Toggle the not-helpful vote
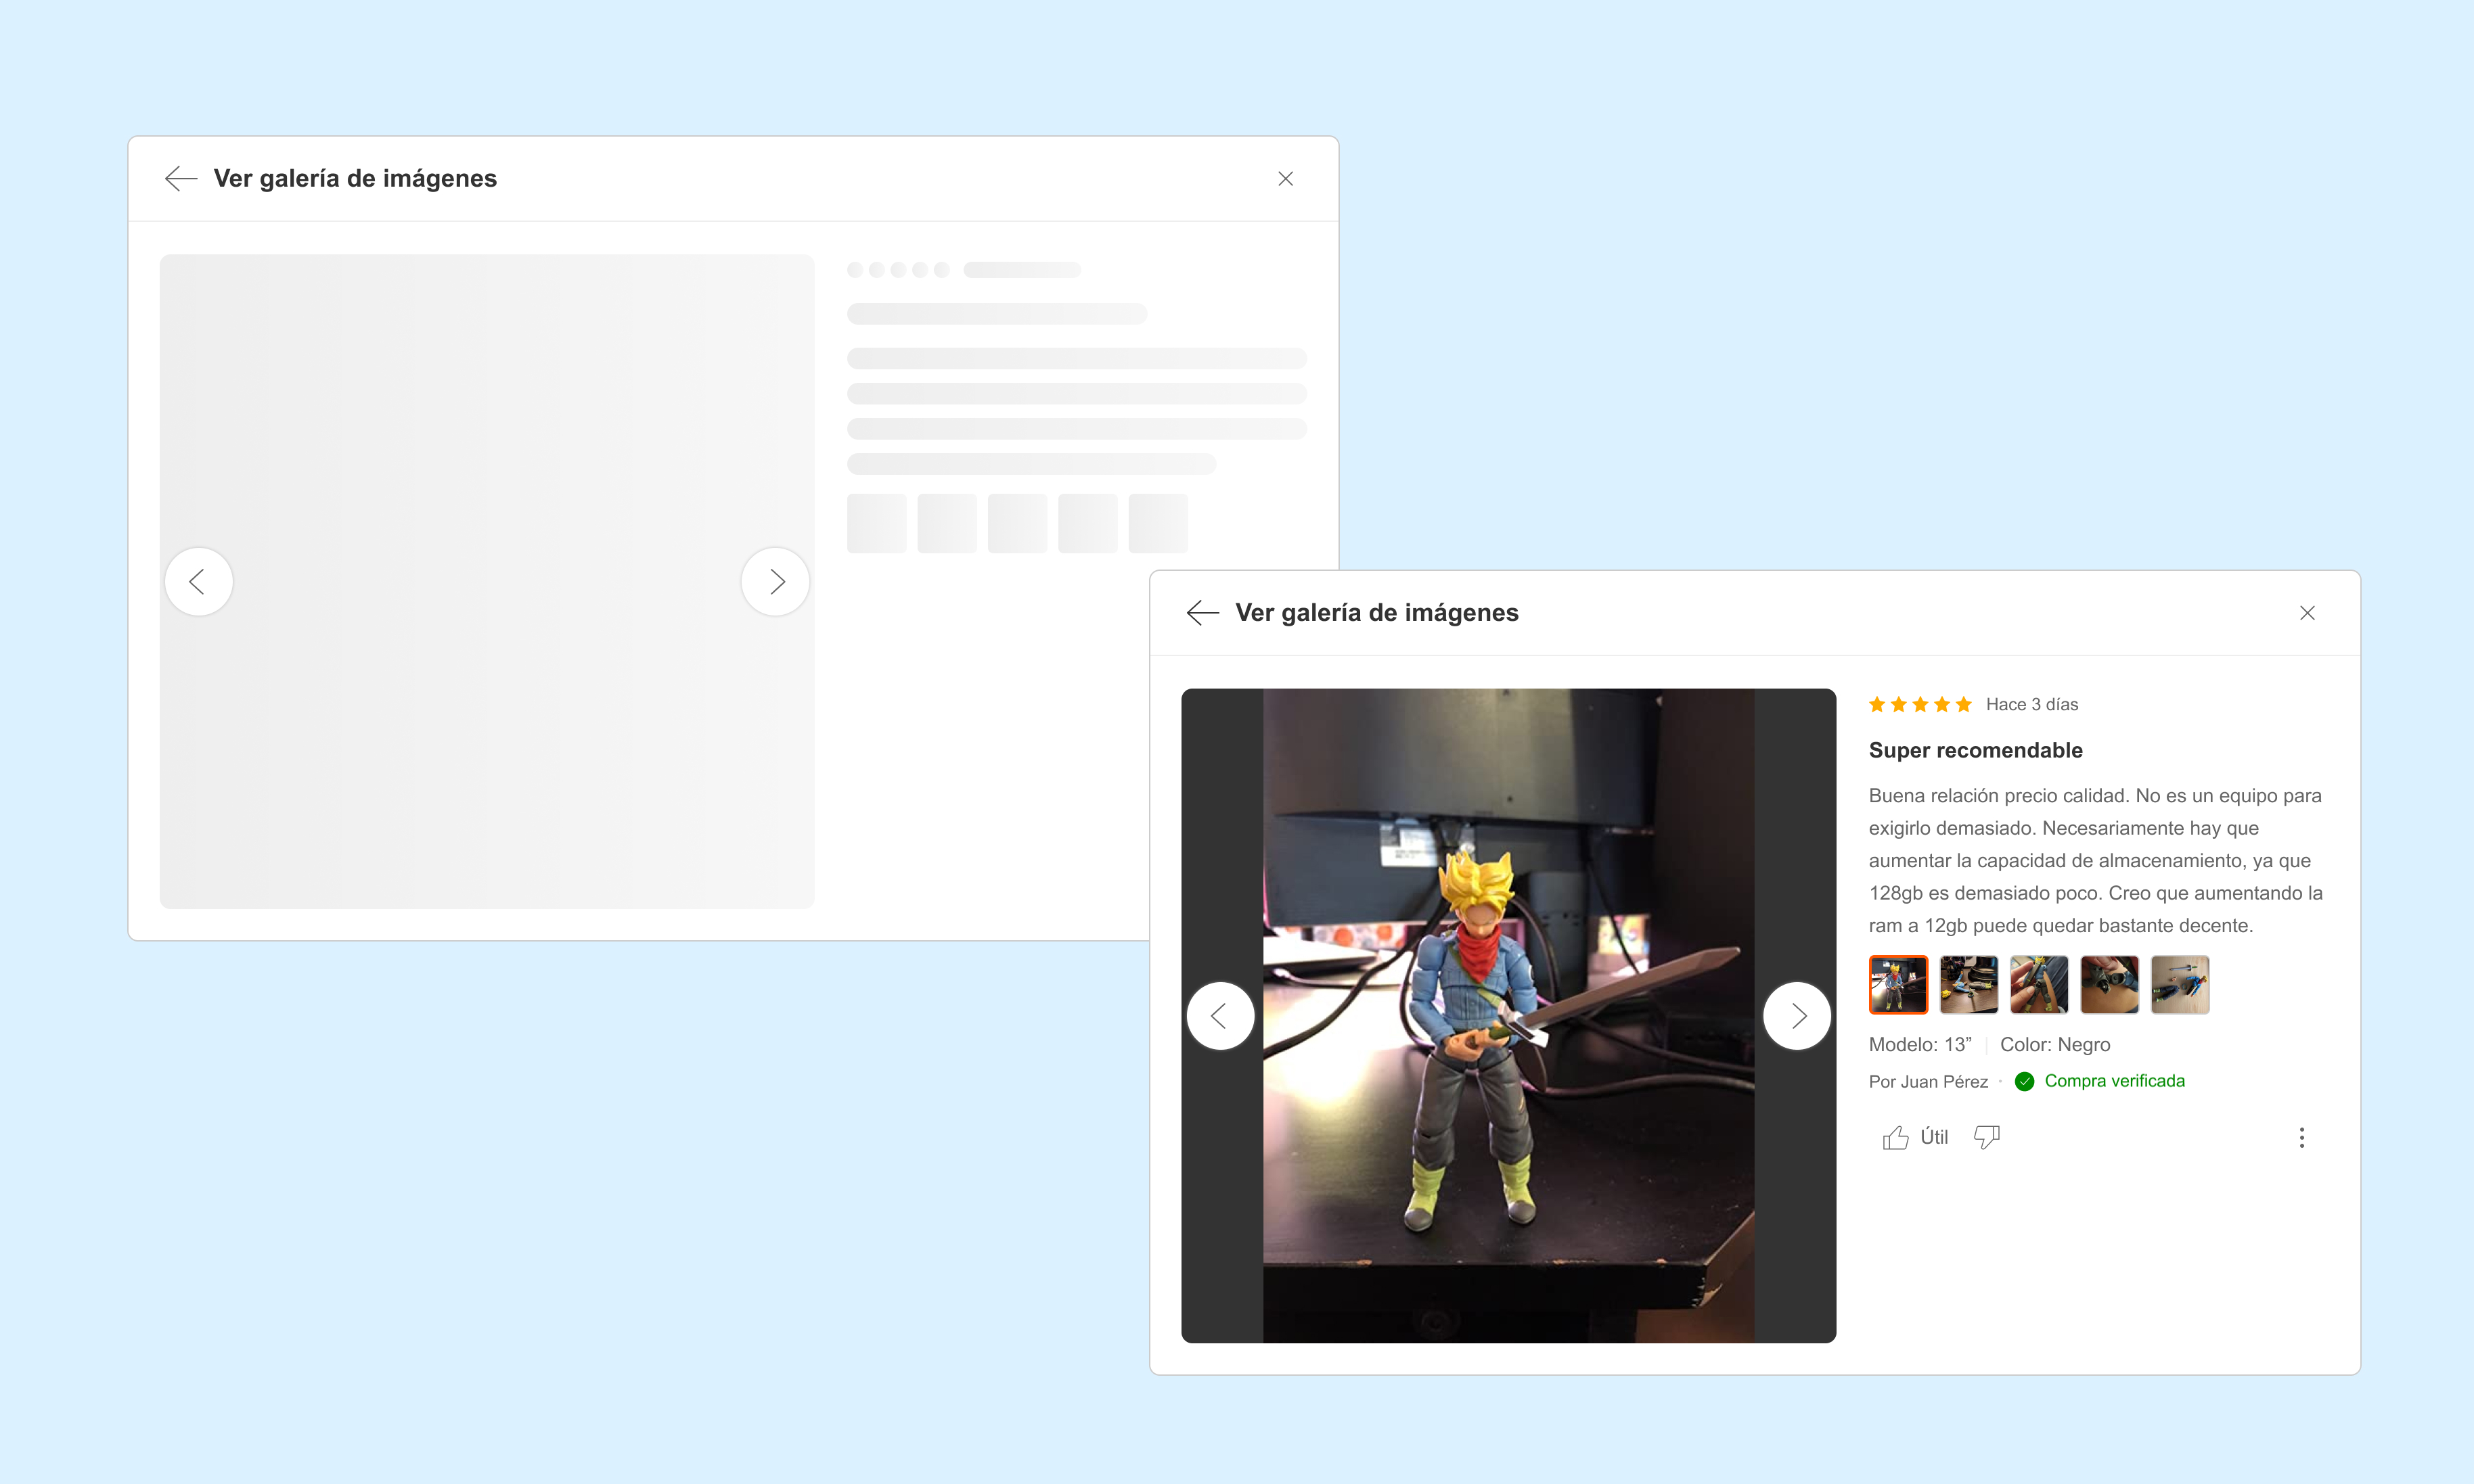The width and height of the screenshot is (2474, 1484). (1987, 1137)
